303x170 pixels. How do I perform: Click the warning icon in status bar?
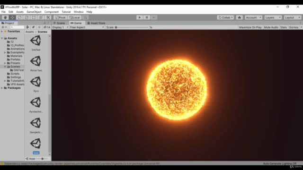[x=2, y=164]
